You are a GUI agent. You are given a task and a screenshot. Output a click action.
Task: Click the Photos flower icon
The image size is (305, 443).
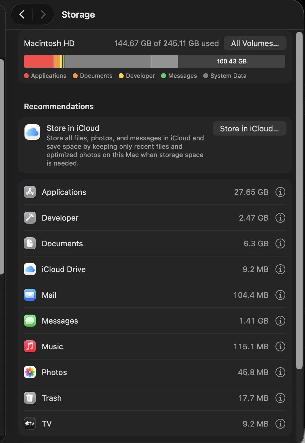click(30, 372)
